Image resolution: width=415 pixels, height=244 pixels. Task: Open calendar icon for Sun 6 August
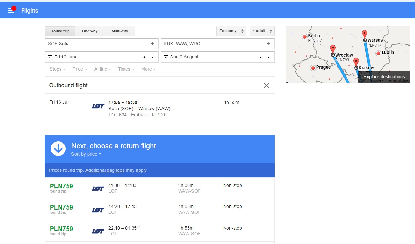pyautogui.click(x=166, y=57)
